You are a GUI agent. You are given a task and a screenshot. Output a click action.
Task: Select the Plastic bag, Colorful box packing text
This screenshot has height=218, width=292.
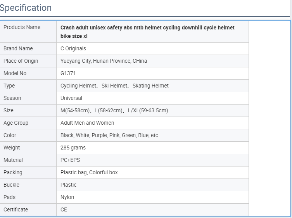(89, 172)
